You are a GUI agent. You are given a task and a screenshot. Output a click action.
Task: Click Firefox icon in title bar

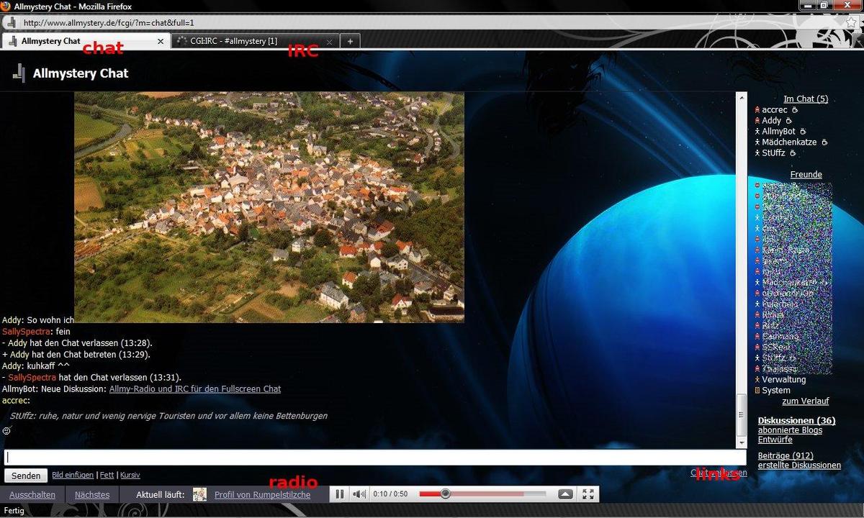pos(6,6)
